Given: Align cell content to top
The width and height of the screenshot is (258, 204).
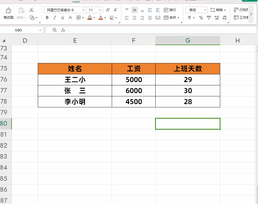Looking at the screenshot, I should [127, 10].
